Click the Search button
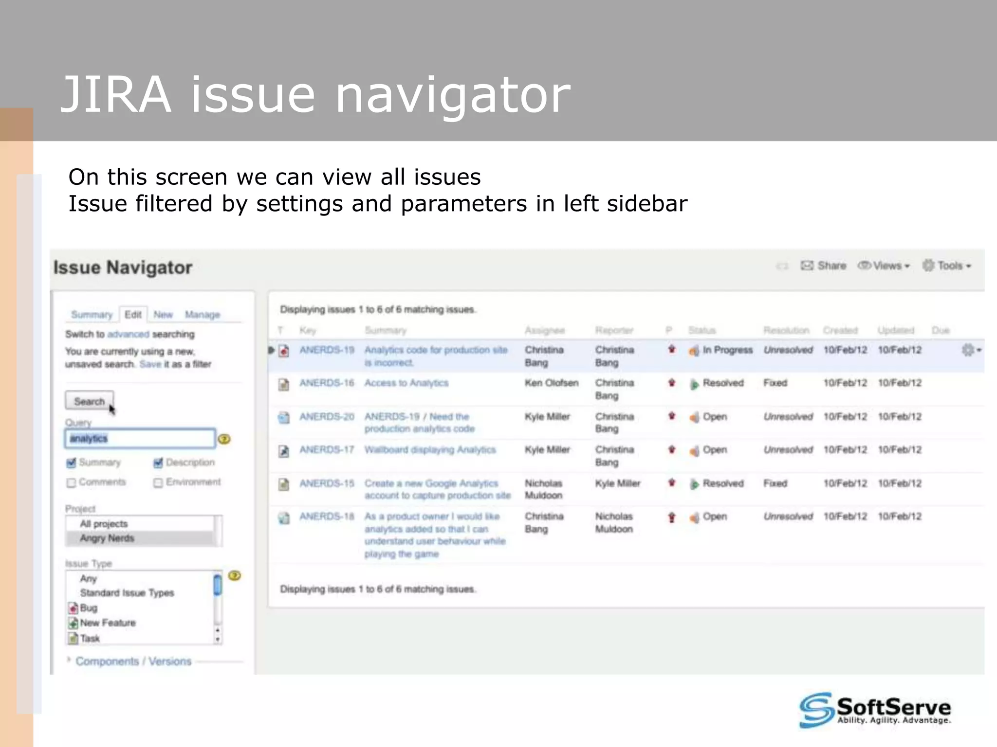Screen dimensions: 997x747 tap(90, 401)
